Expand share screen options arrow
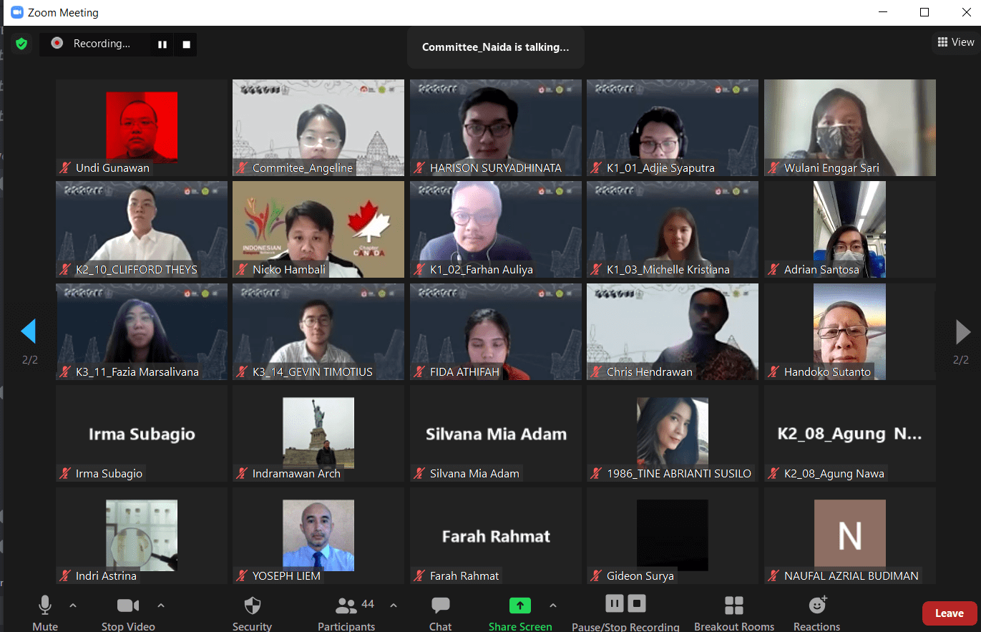The image size is (981, 632). (552, 606)
